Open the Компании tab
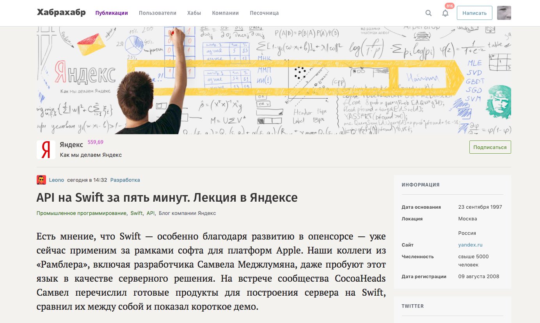This screenshot has height=323, width=540. click(x=225, y=13)
